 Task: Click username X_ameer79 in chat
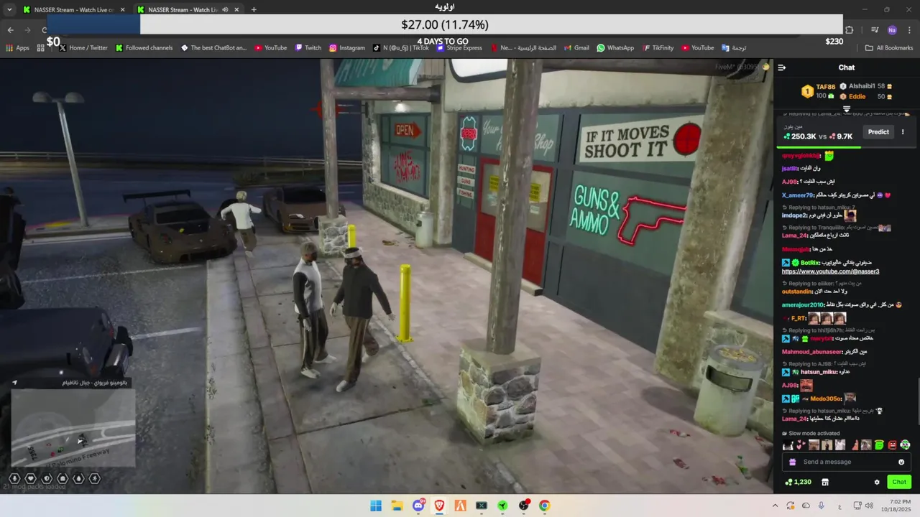(798, 195)
